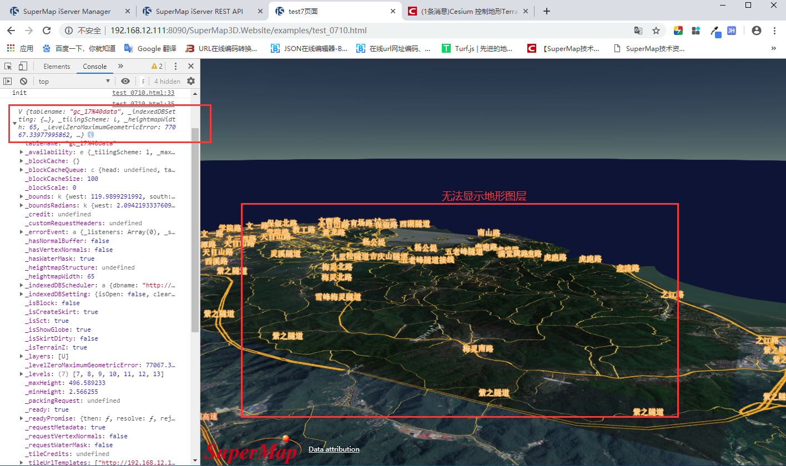Screen dimensions: 786x466
Task: Open the Elements panel in DevTools
Action: (57, 67)
